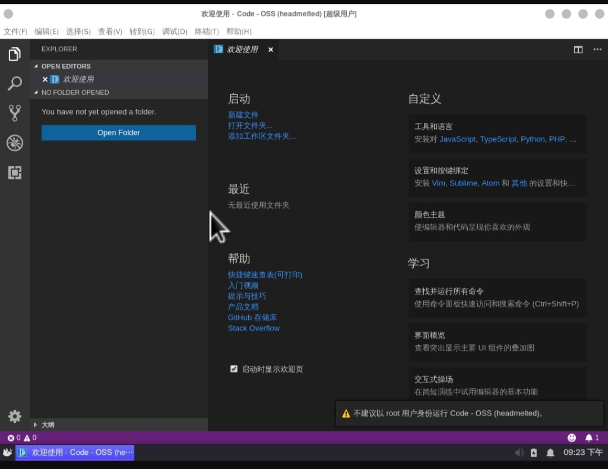Click the errors count icon in status bar
The width and height of the screenshot is (608, 469).
(x=11, y=438)
